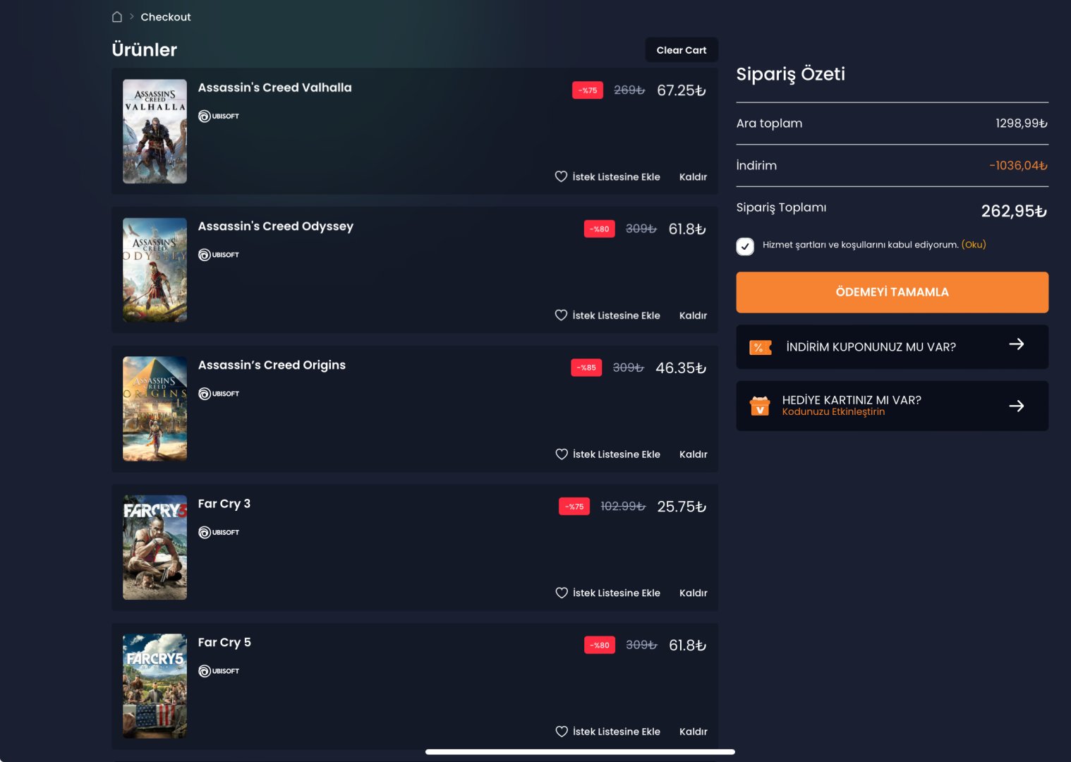Click the Far Cry 3 title
Viewport: 1071px width, 762px height.
click(x=224, y=504)
